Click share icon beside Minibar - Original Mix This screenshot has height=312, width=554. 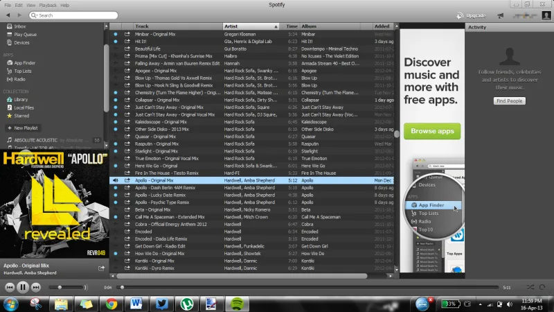click(x=127, y=33)
